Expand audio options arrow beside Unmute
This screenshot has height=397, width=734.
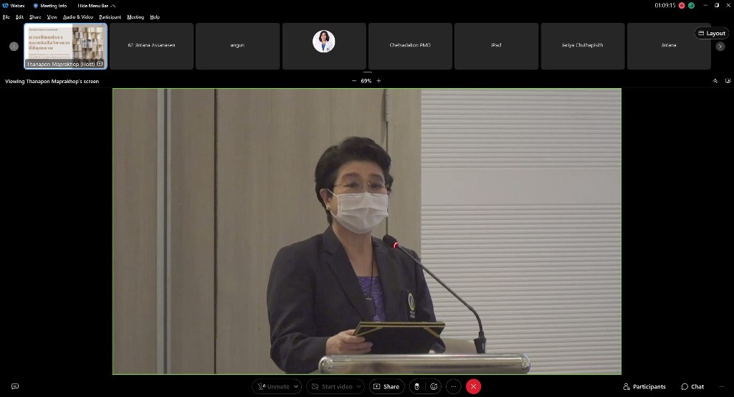pos(296,386)
